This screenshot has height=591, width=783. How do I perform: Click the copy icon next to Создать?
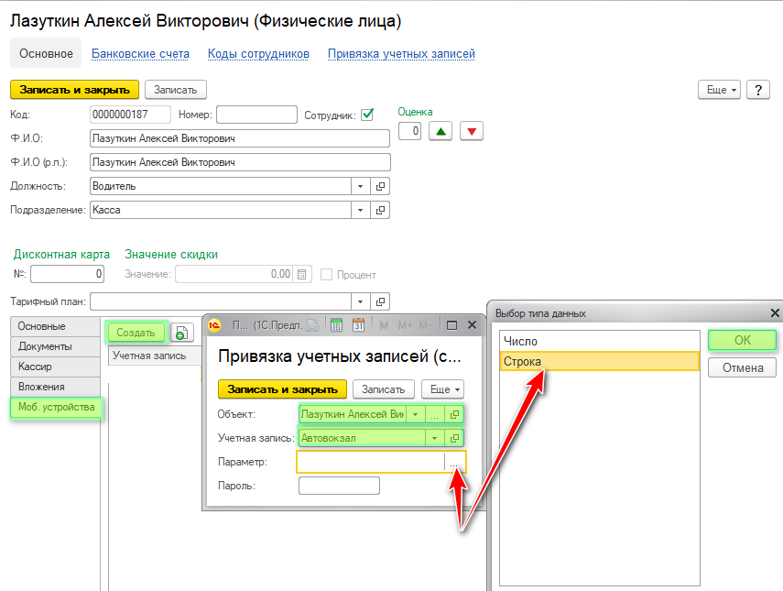[182, 333]
